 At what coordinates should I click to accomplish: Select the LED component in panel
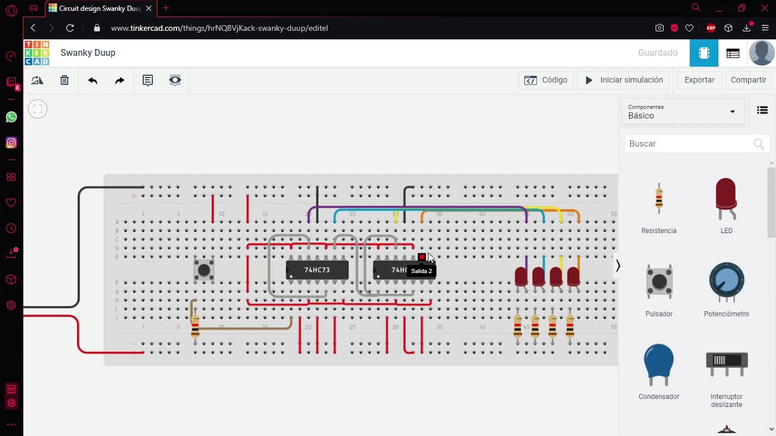[x=726, y=206]
